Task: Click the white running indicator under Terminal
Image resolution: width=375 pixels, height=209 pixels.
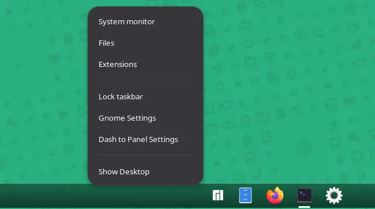Action: point(304,207)
